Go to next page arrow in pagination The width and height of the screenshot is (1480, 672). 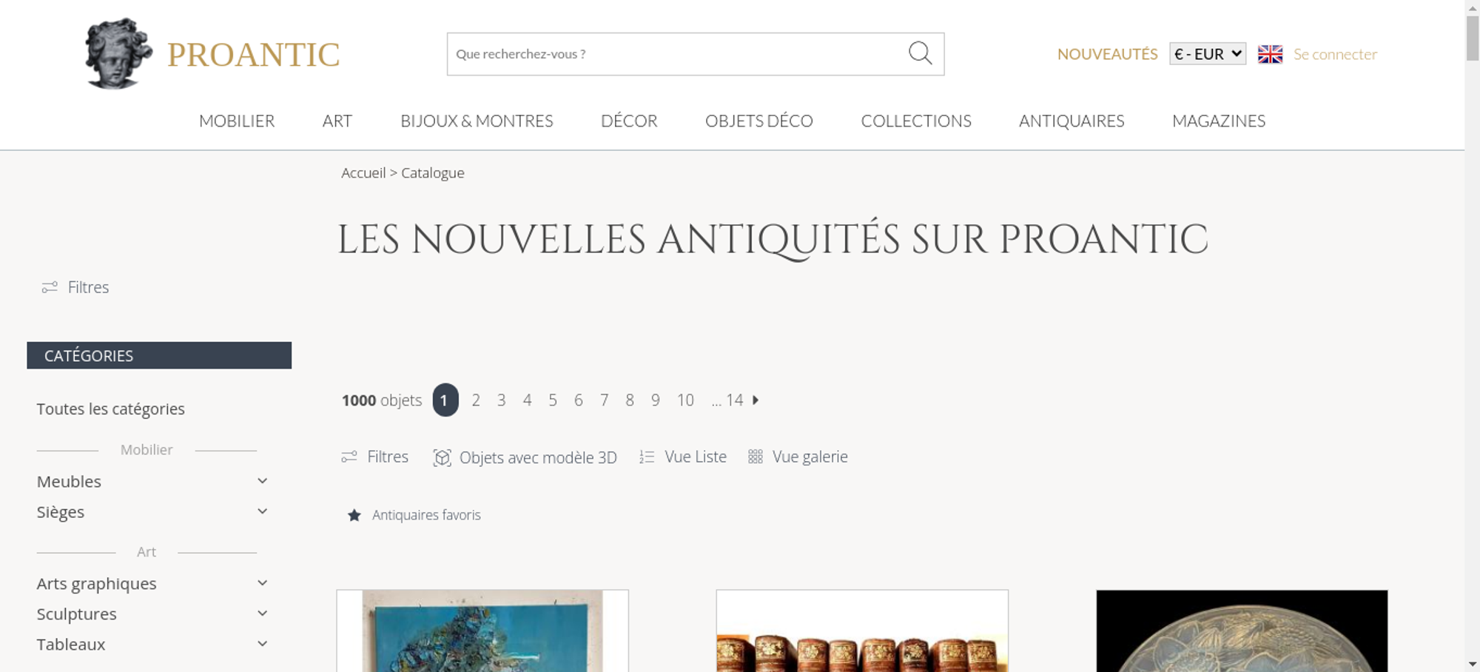(756, 400)
